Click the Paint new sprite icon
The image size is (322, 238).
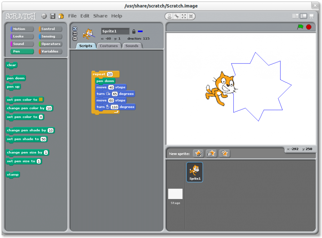pos(198,153)
